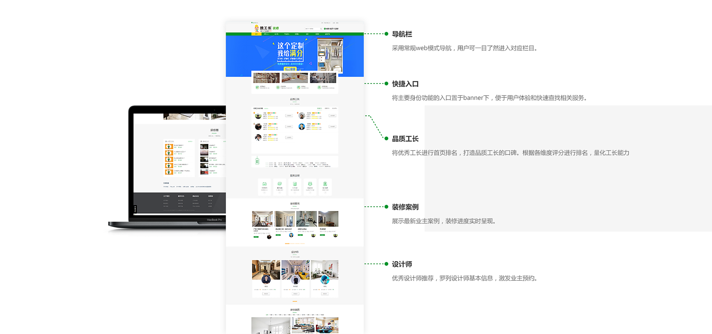Click orange indicator below designer cards
Screen dimensions: 712x334
click(295, 301)
